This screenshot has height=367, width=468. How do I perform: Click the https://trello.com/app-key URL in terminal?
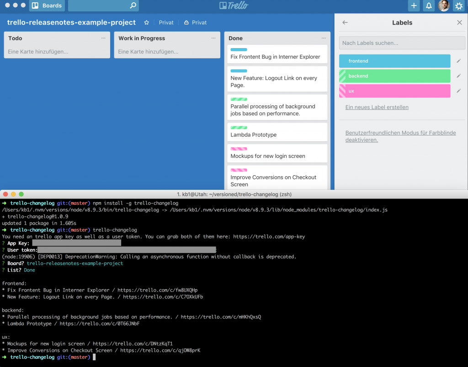tap(269, 237)
